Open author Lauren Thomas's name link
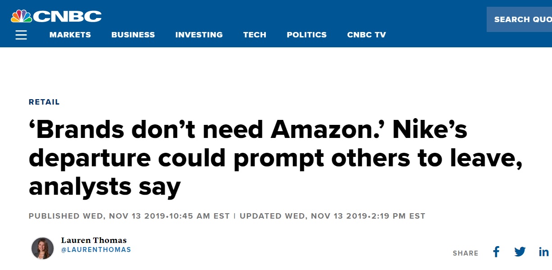The width and height of the screenshot is (552, 270). (x=94, y=240)
